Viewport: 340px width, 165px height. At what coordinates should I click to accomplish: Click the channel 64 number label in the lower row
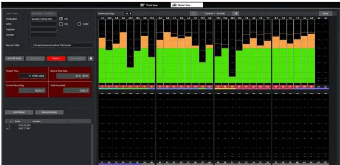(x=326, y=162)
